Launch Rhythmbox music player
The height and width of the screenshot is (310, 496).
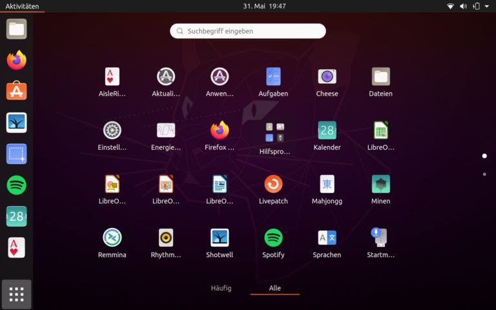tap(166, 238)
